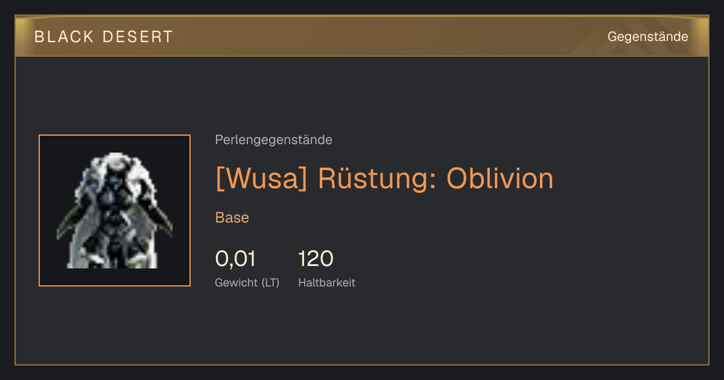This screenshot has height=380, width=724.
Task: Click the Oblivion armor item icon
Action: [x=115, y=211]
